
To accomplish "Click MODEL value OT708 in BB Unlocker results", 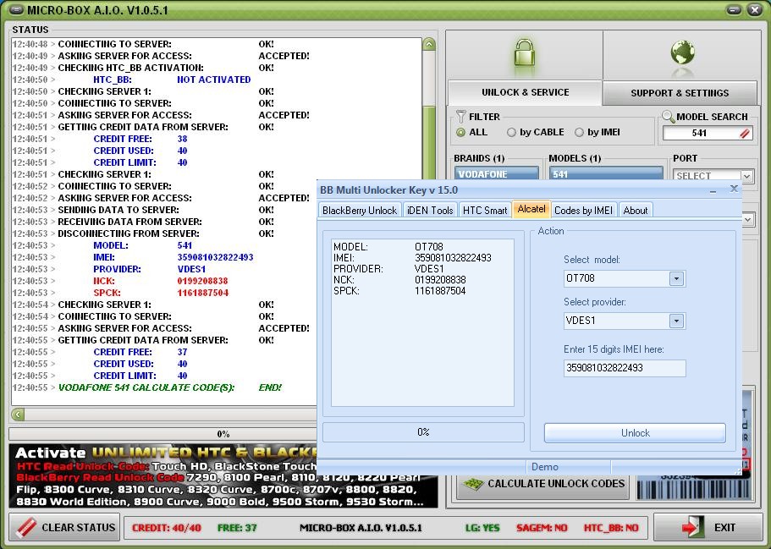I will (x=429, y=247).
